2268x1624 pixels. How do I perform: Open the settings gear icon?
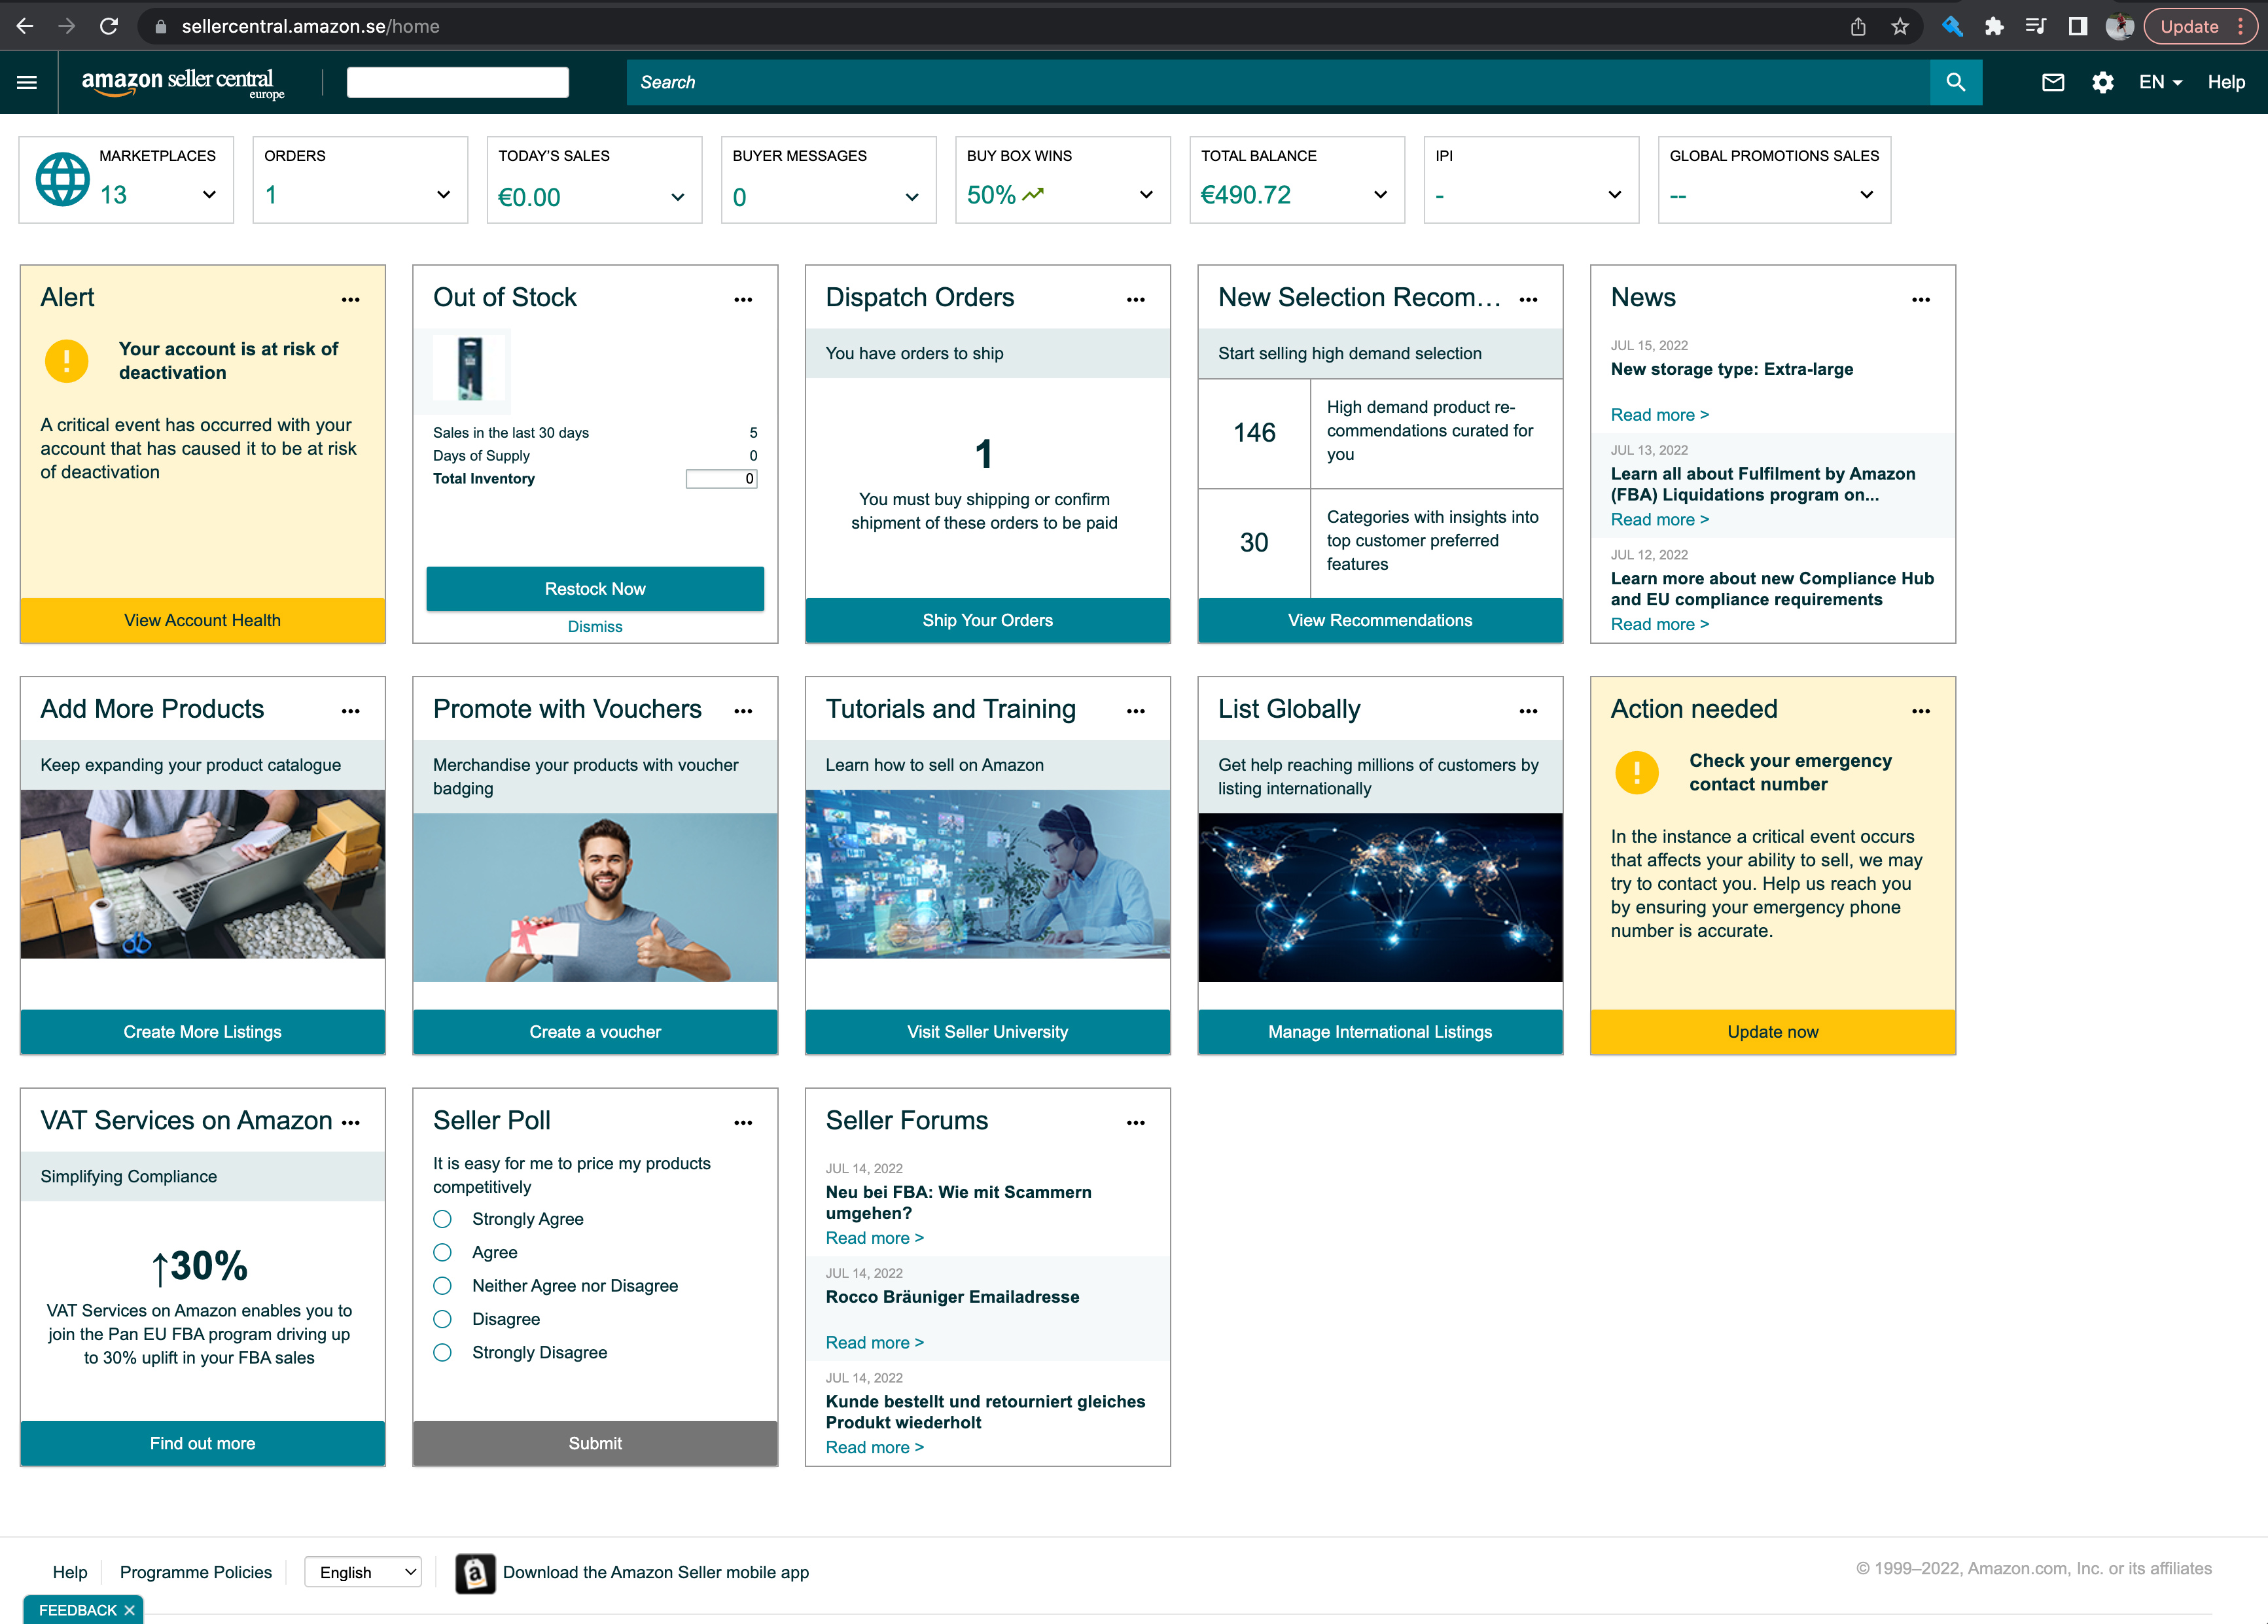(x=2102, y=82)
